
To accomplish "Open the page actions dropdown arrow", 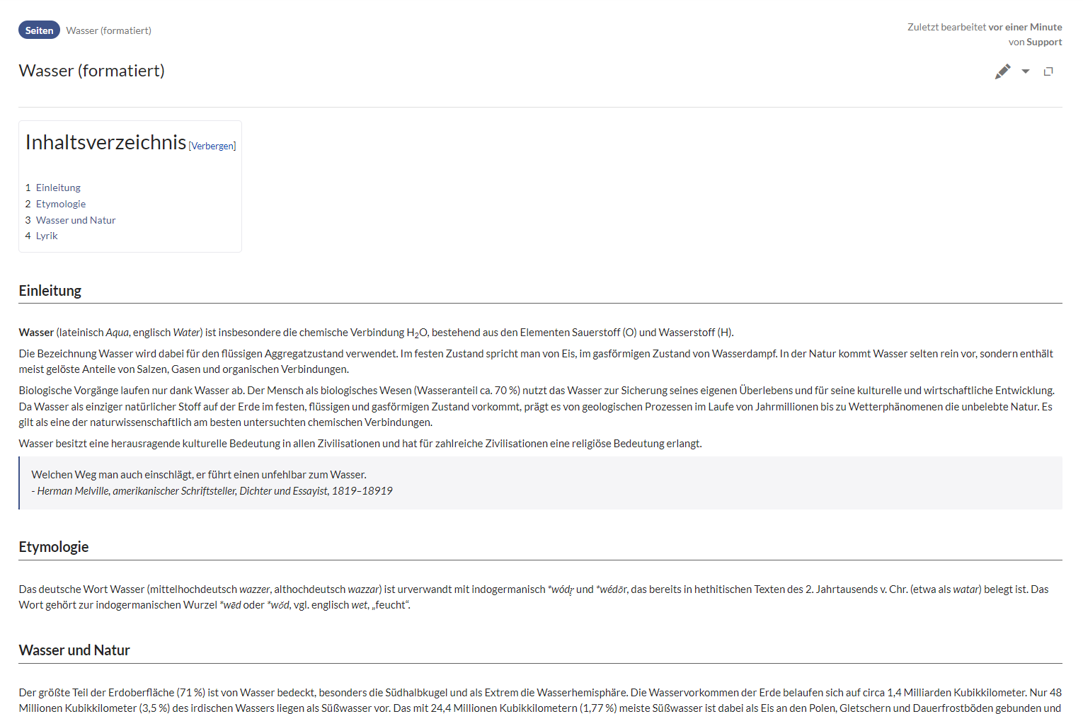I will tap(1026, 71).
